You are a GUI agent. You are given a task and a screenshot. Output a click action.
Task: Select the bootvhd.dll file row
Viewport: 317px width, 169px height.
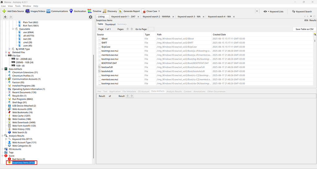coord(205,71)
